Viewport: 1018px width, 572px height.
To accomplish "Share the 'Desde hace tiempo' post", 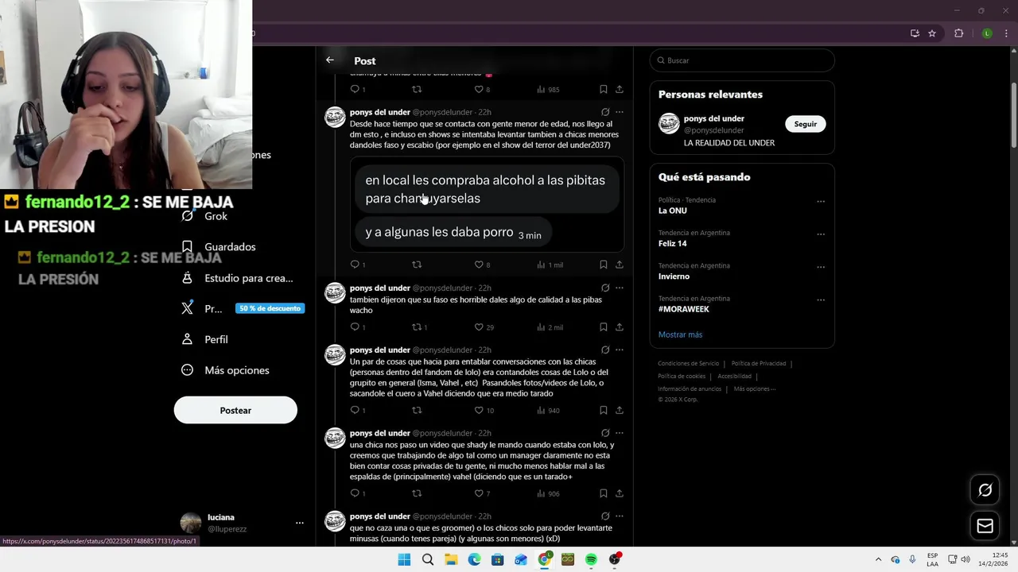I will point(620,265).
